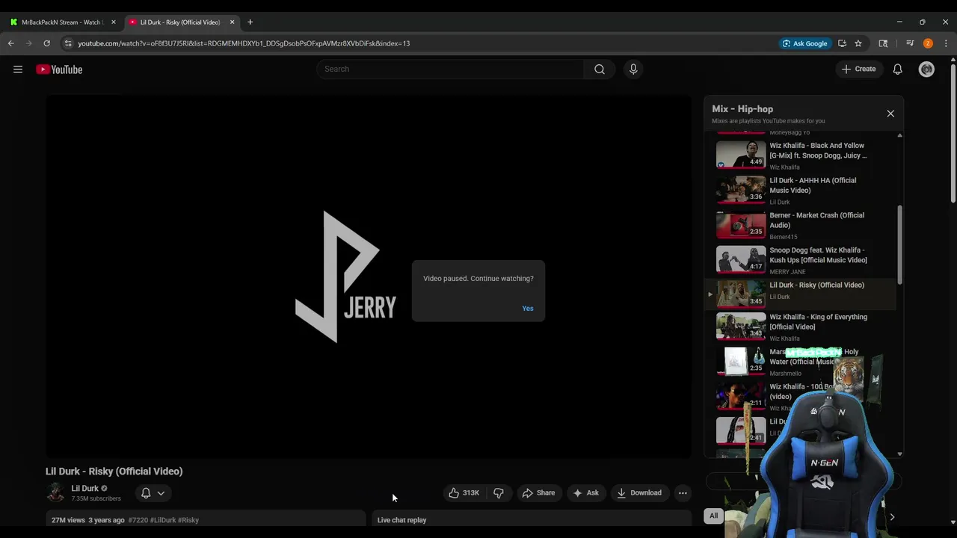Open Lil Durk channel avatar

(x=55, y=492)
